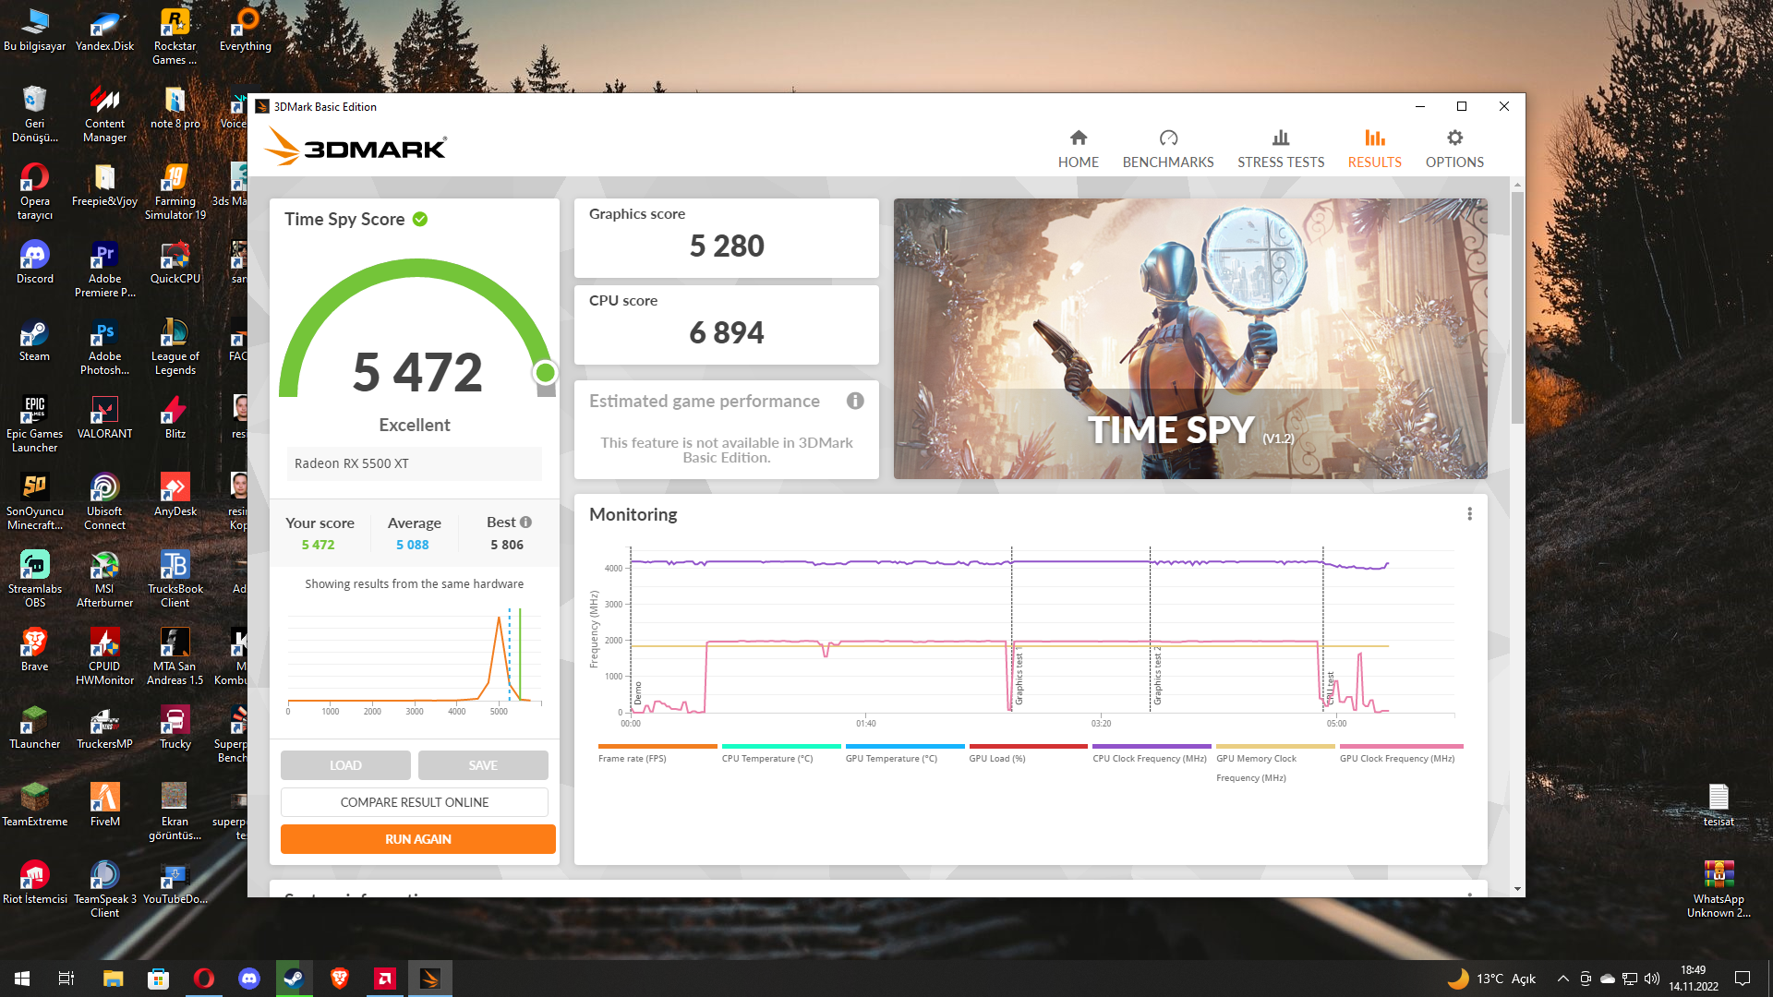Expand the system tray hidden icons arrow
This screenshot has width=1773, height=997.
(x=1562, y=979)
